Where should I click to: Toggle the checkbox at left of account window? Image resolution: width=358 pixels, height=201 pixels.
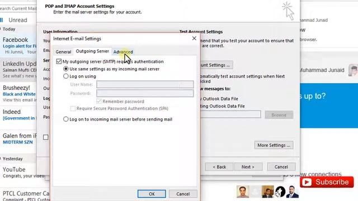[46, 137]
